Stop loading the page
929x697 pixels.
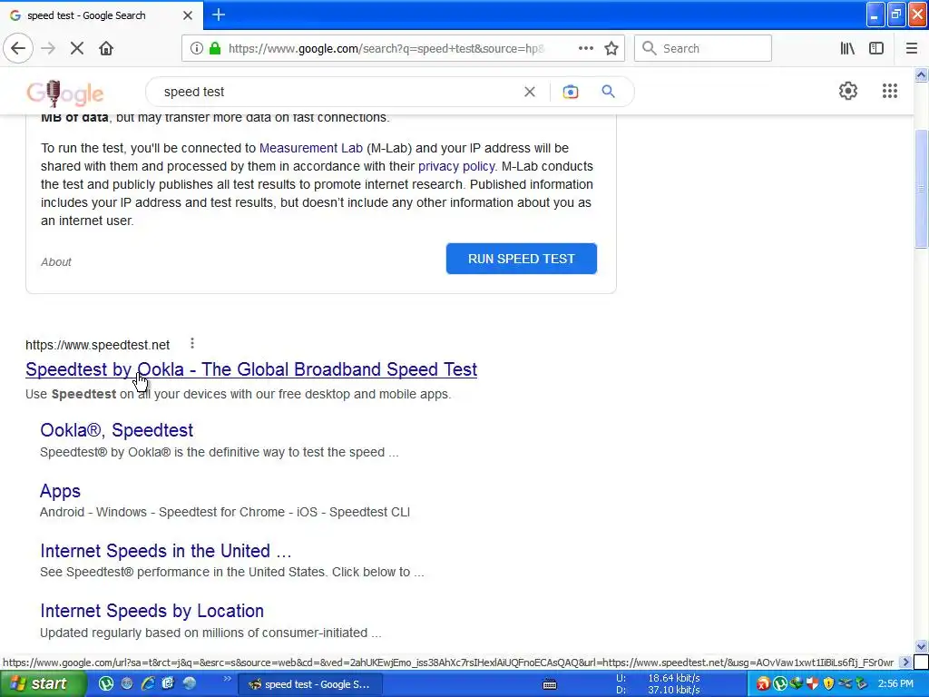[76, 48]
